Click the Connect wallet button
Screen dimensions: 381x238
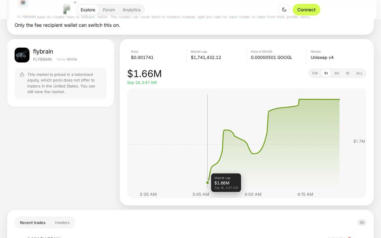(x=306, y=10)
